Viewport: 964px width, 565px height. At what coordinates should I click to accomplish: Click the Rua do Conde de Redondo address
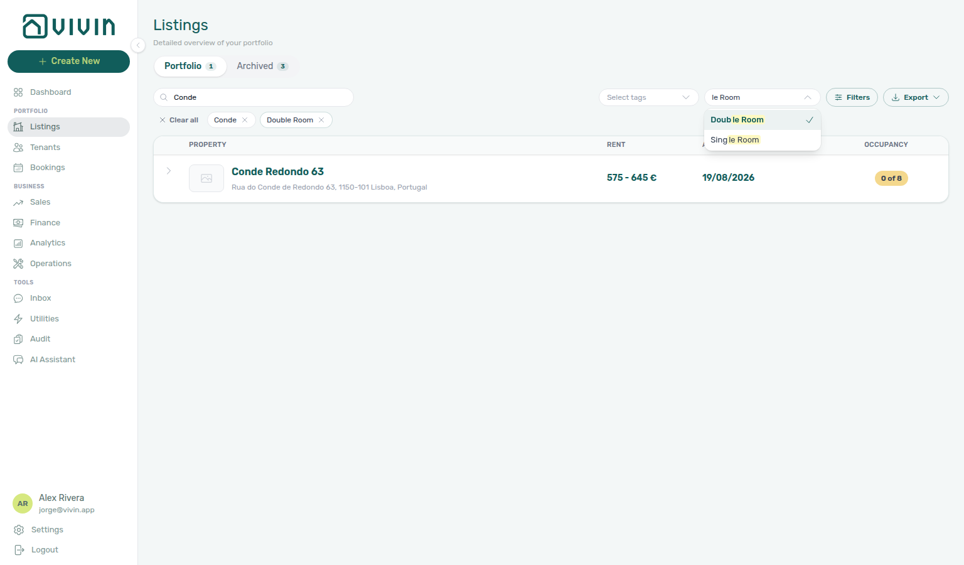coord(329,187)
